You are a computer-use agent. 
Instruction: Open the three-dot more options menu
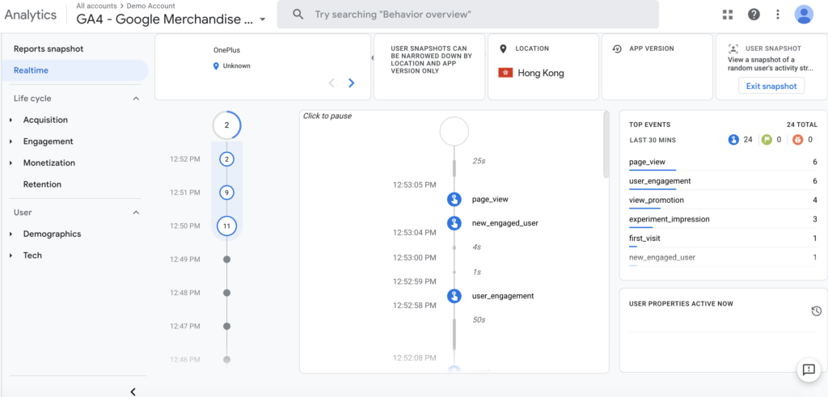(777, 15)
